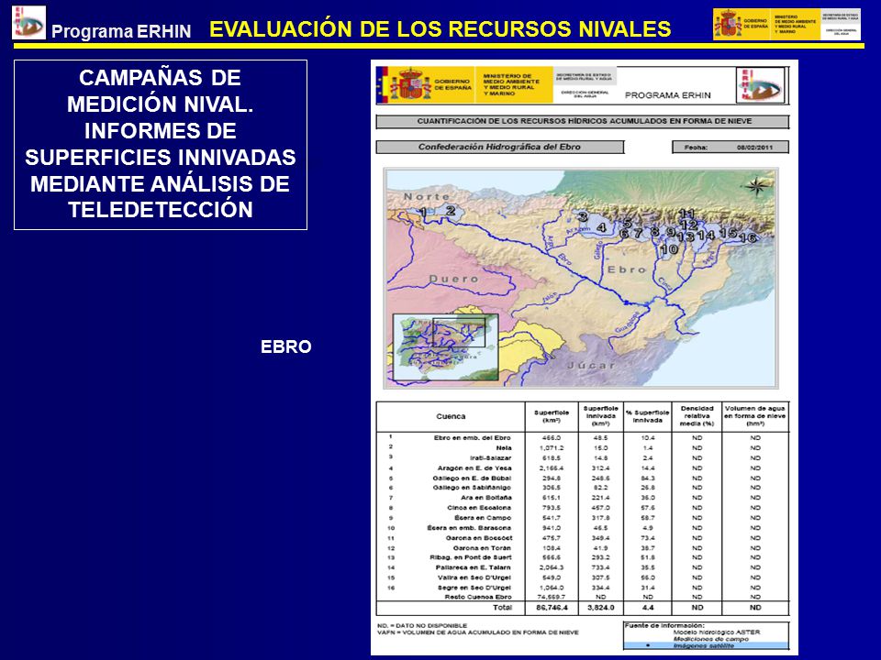Click the 'Pallaresa en E. Talarn' row name

pos(474,568)
